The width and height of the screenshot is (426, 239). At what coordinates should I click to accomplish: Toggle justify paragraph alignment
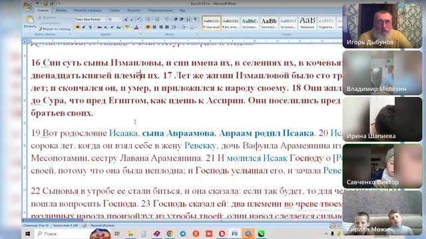167,27
